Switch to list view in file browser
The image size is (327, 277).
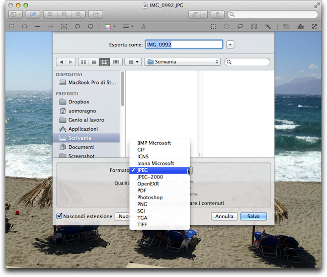tap(94, 62)
